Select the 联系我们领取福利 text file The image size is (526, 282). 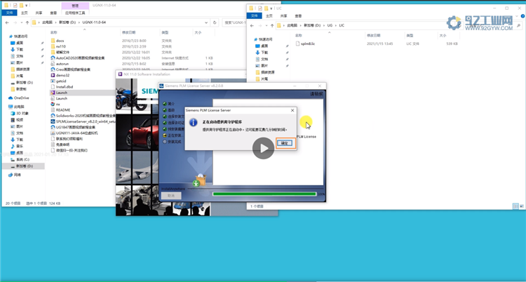point(69,139)
